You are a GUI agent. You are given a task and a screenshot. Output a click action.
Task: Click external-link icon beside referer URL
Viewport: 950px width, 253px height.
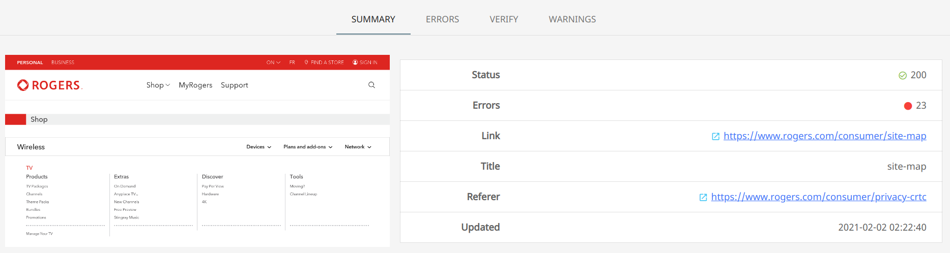[703, 197]
